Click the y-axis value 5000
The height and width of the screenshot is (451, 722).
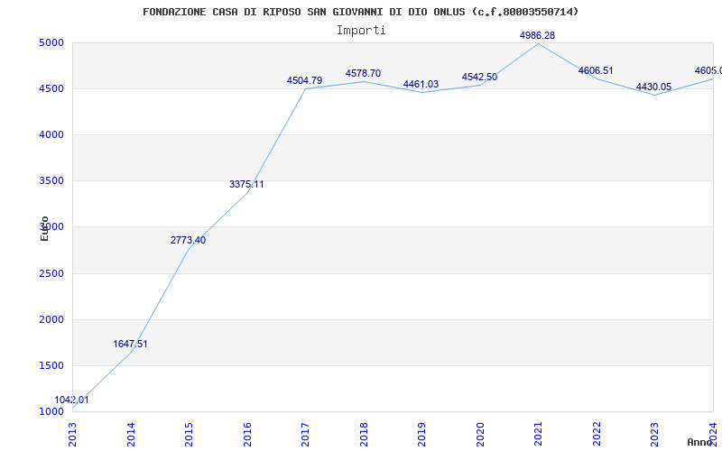point(51,43)
